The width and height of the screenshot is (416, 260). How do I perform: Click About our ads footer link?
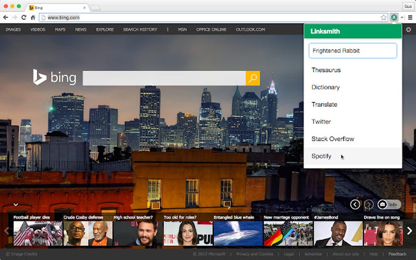click(345, 254)
